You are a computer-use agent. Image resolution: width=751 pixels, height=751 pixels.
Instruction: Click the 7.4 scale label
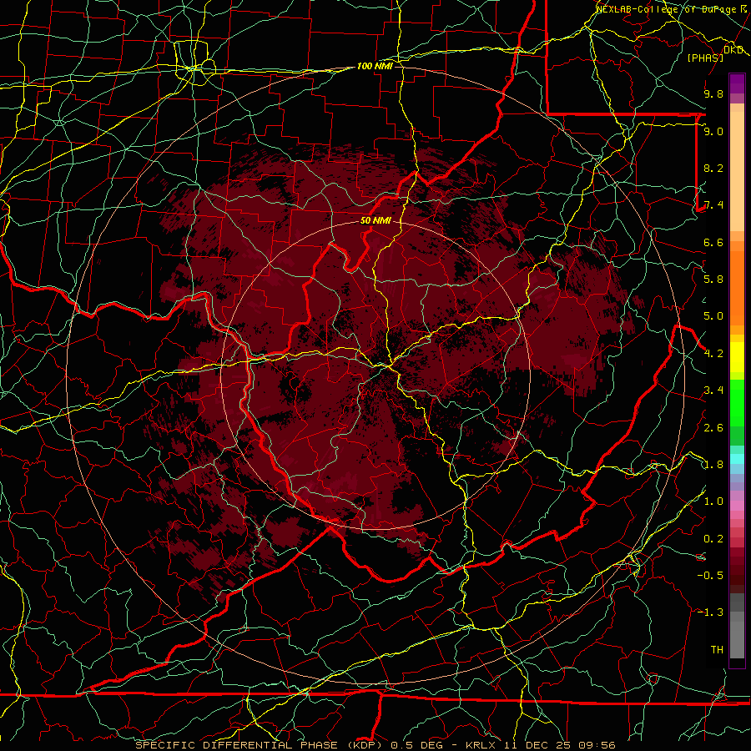713,205
